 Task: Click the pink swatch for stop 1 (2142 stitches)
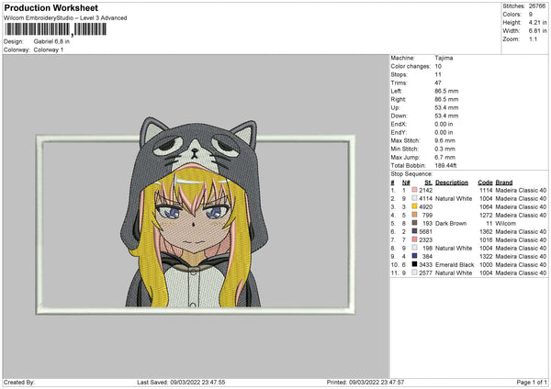(414, 190)
